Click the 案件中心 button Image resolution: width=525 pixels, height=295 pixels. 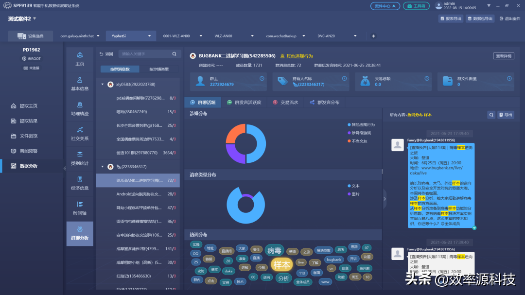[x=385, y=6]
